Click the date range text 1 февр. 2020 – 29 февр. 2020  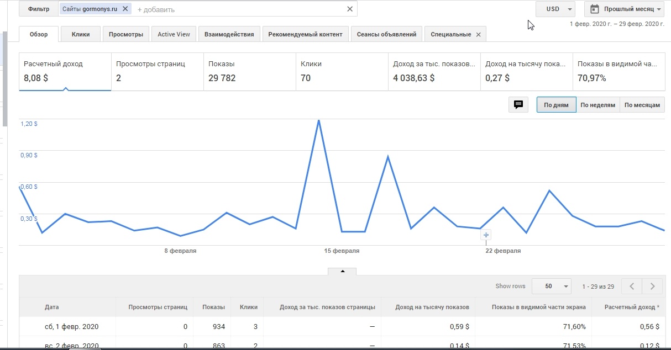(616, 24)
